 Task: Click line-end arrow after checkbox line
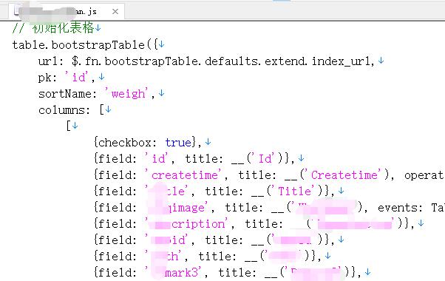tap(208, 142)
